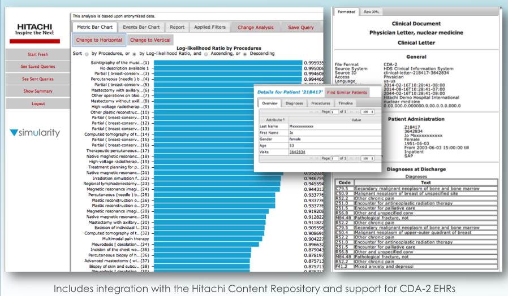The image size is (508, 296).
Task: Select 'Percutaneous (needle ) b...(4)' label
Action: click(120, 79)
